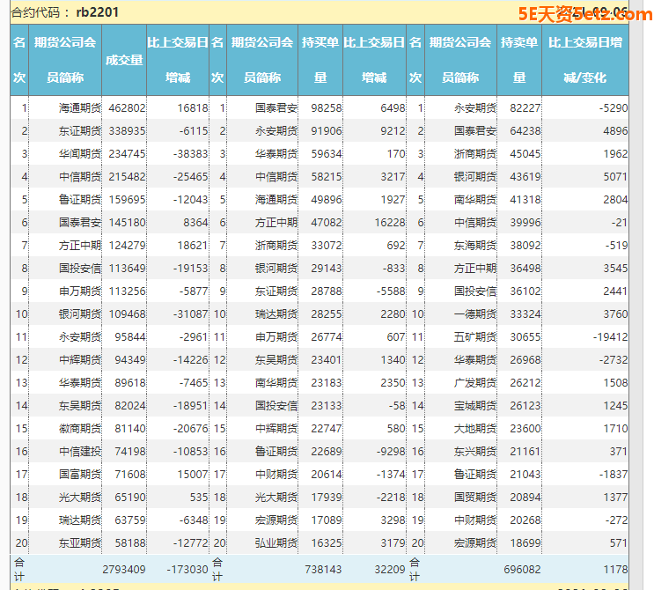Click 宏源期货 beside long position 17089
The image size is (654, 590).
pos(276,520)
